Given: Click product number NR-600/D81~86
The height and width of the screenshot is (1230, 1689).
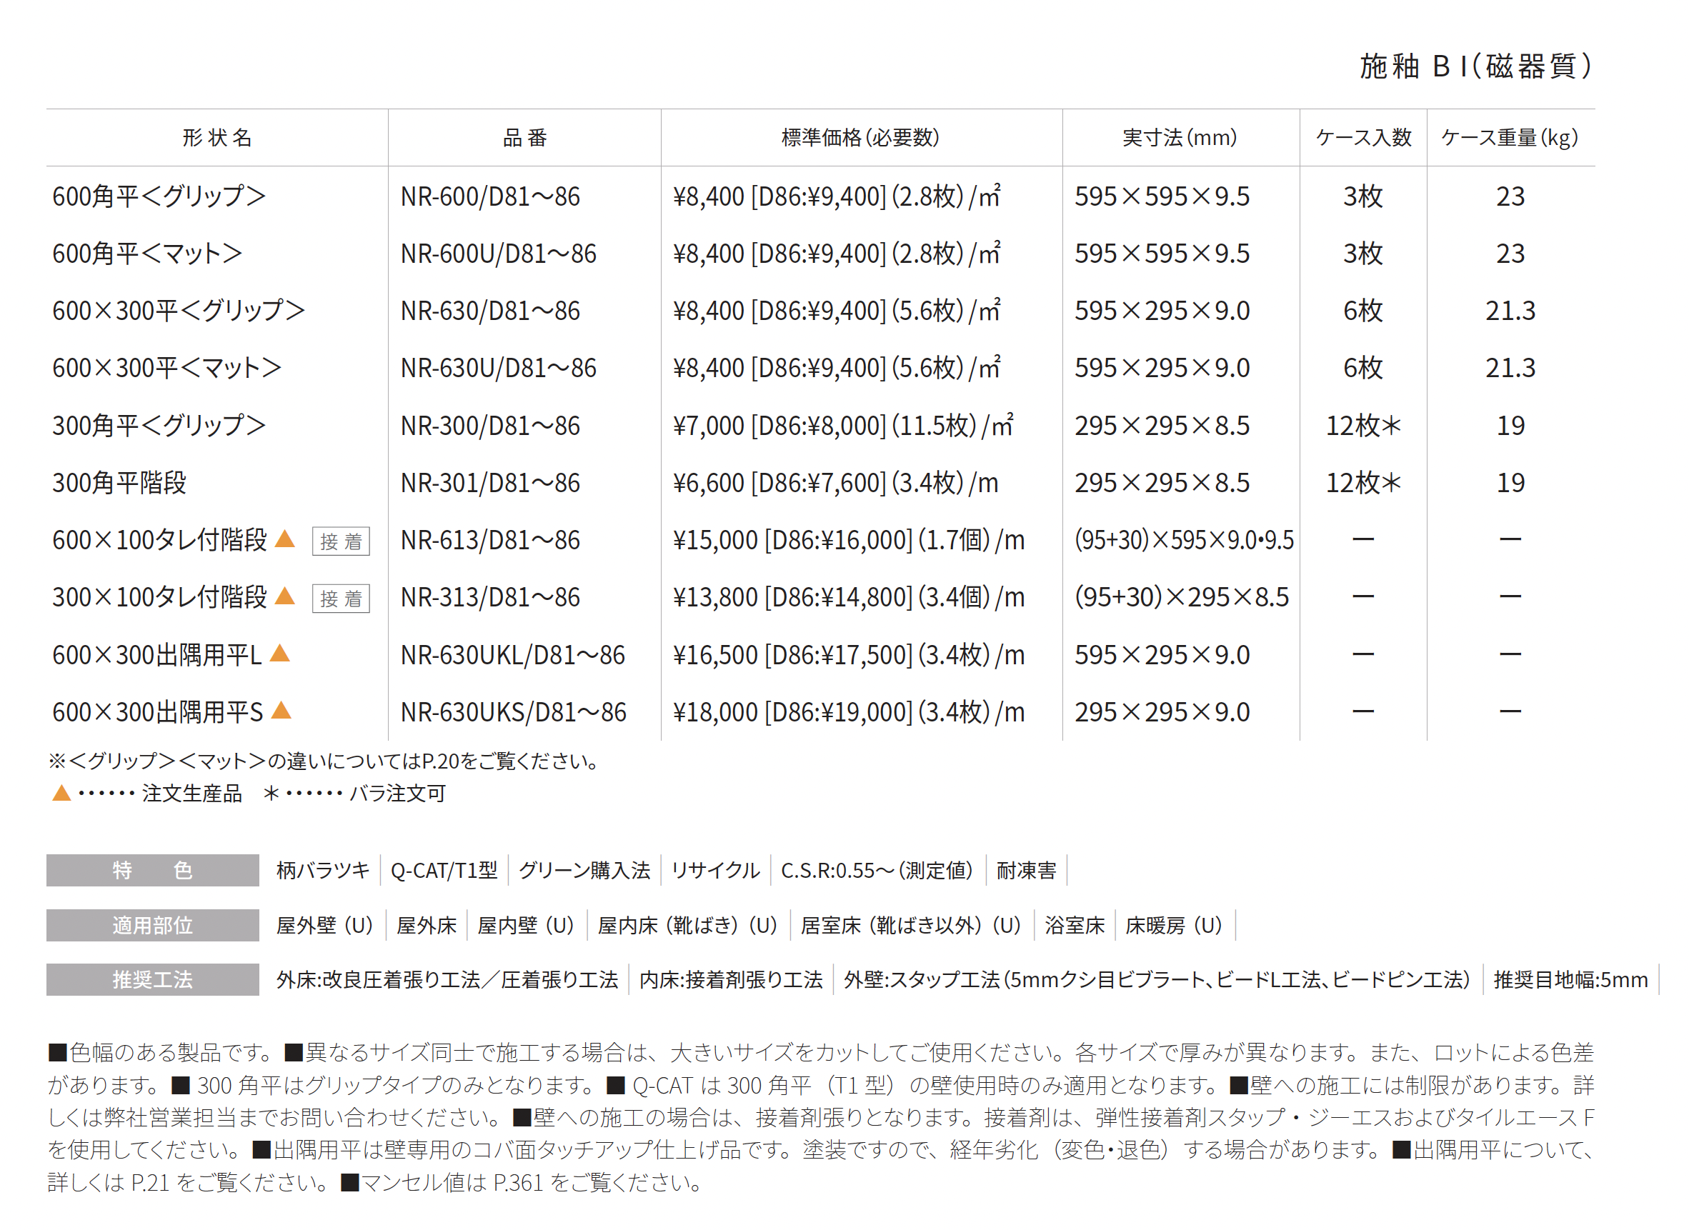Looking at the screenshot, I should (x=490, y=196).
